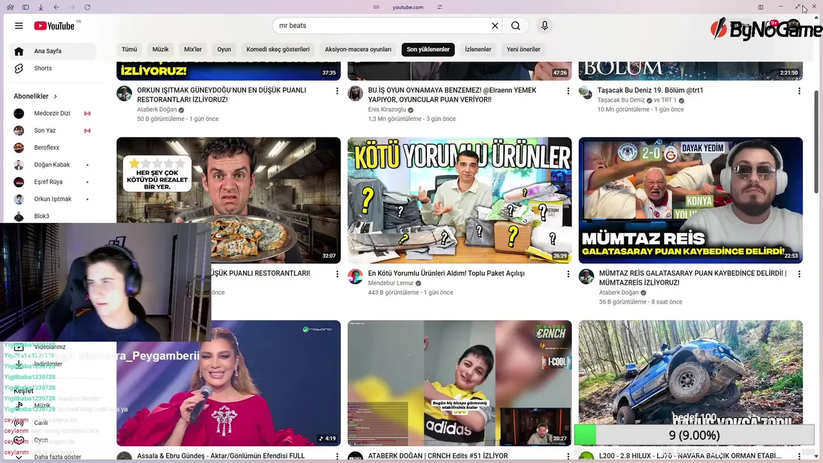
Task: Open more options for BU İŞ OYUN OYNAMAYA video
Action: [568, 91]
